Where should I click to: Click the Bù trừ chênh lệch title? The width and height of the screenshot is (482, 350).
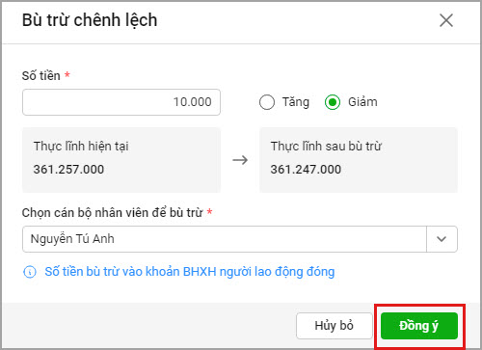tap(90, 20)
